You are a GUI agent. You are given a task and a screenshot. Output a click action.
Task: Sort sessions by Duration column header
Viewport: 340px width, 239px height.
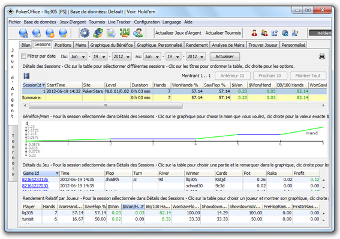[x=142, y=85]
